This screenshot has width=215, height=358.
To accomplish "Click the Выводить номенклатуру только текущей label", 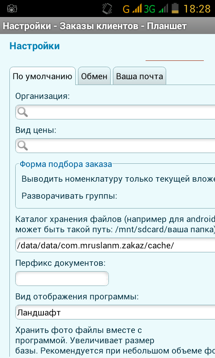I will click(118, 179).
